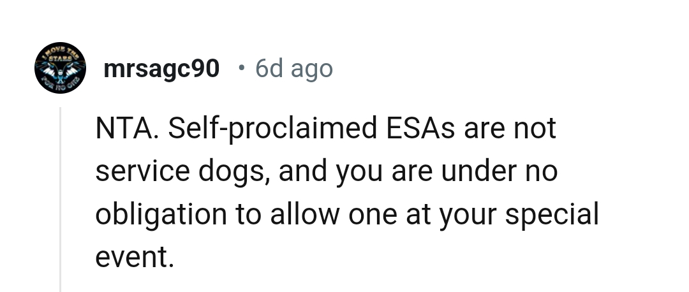The height and width of the screenshot is (292, 689).
Task: Click the word "one" in the comment
Action: (374, 215)
